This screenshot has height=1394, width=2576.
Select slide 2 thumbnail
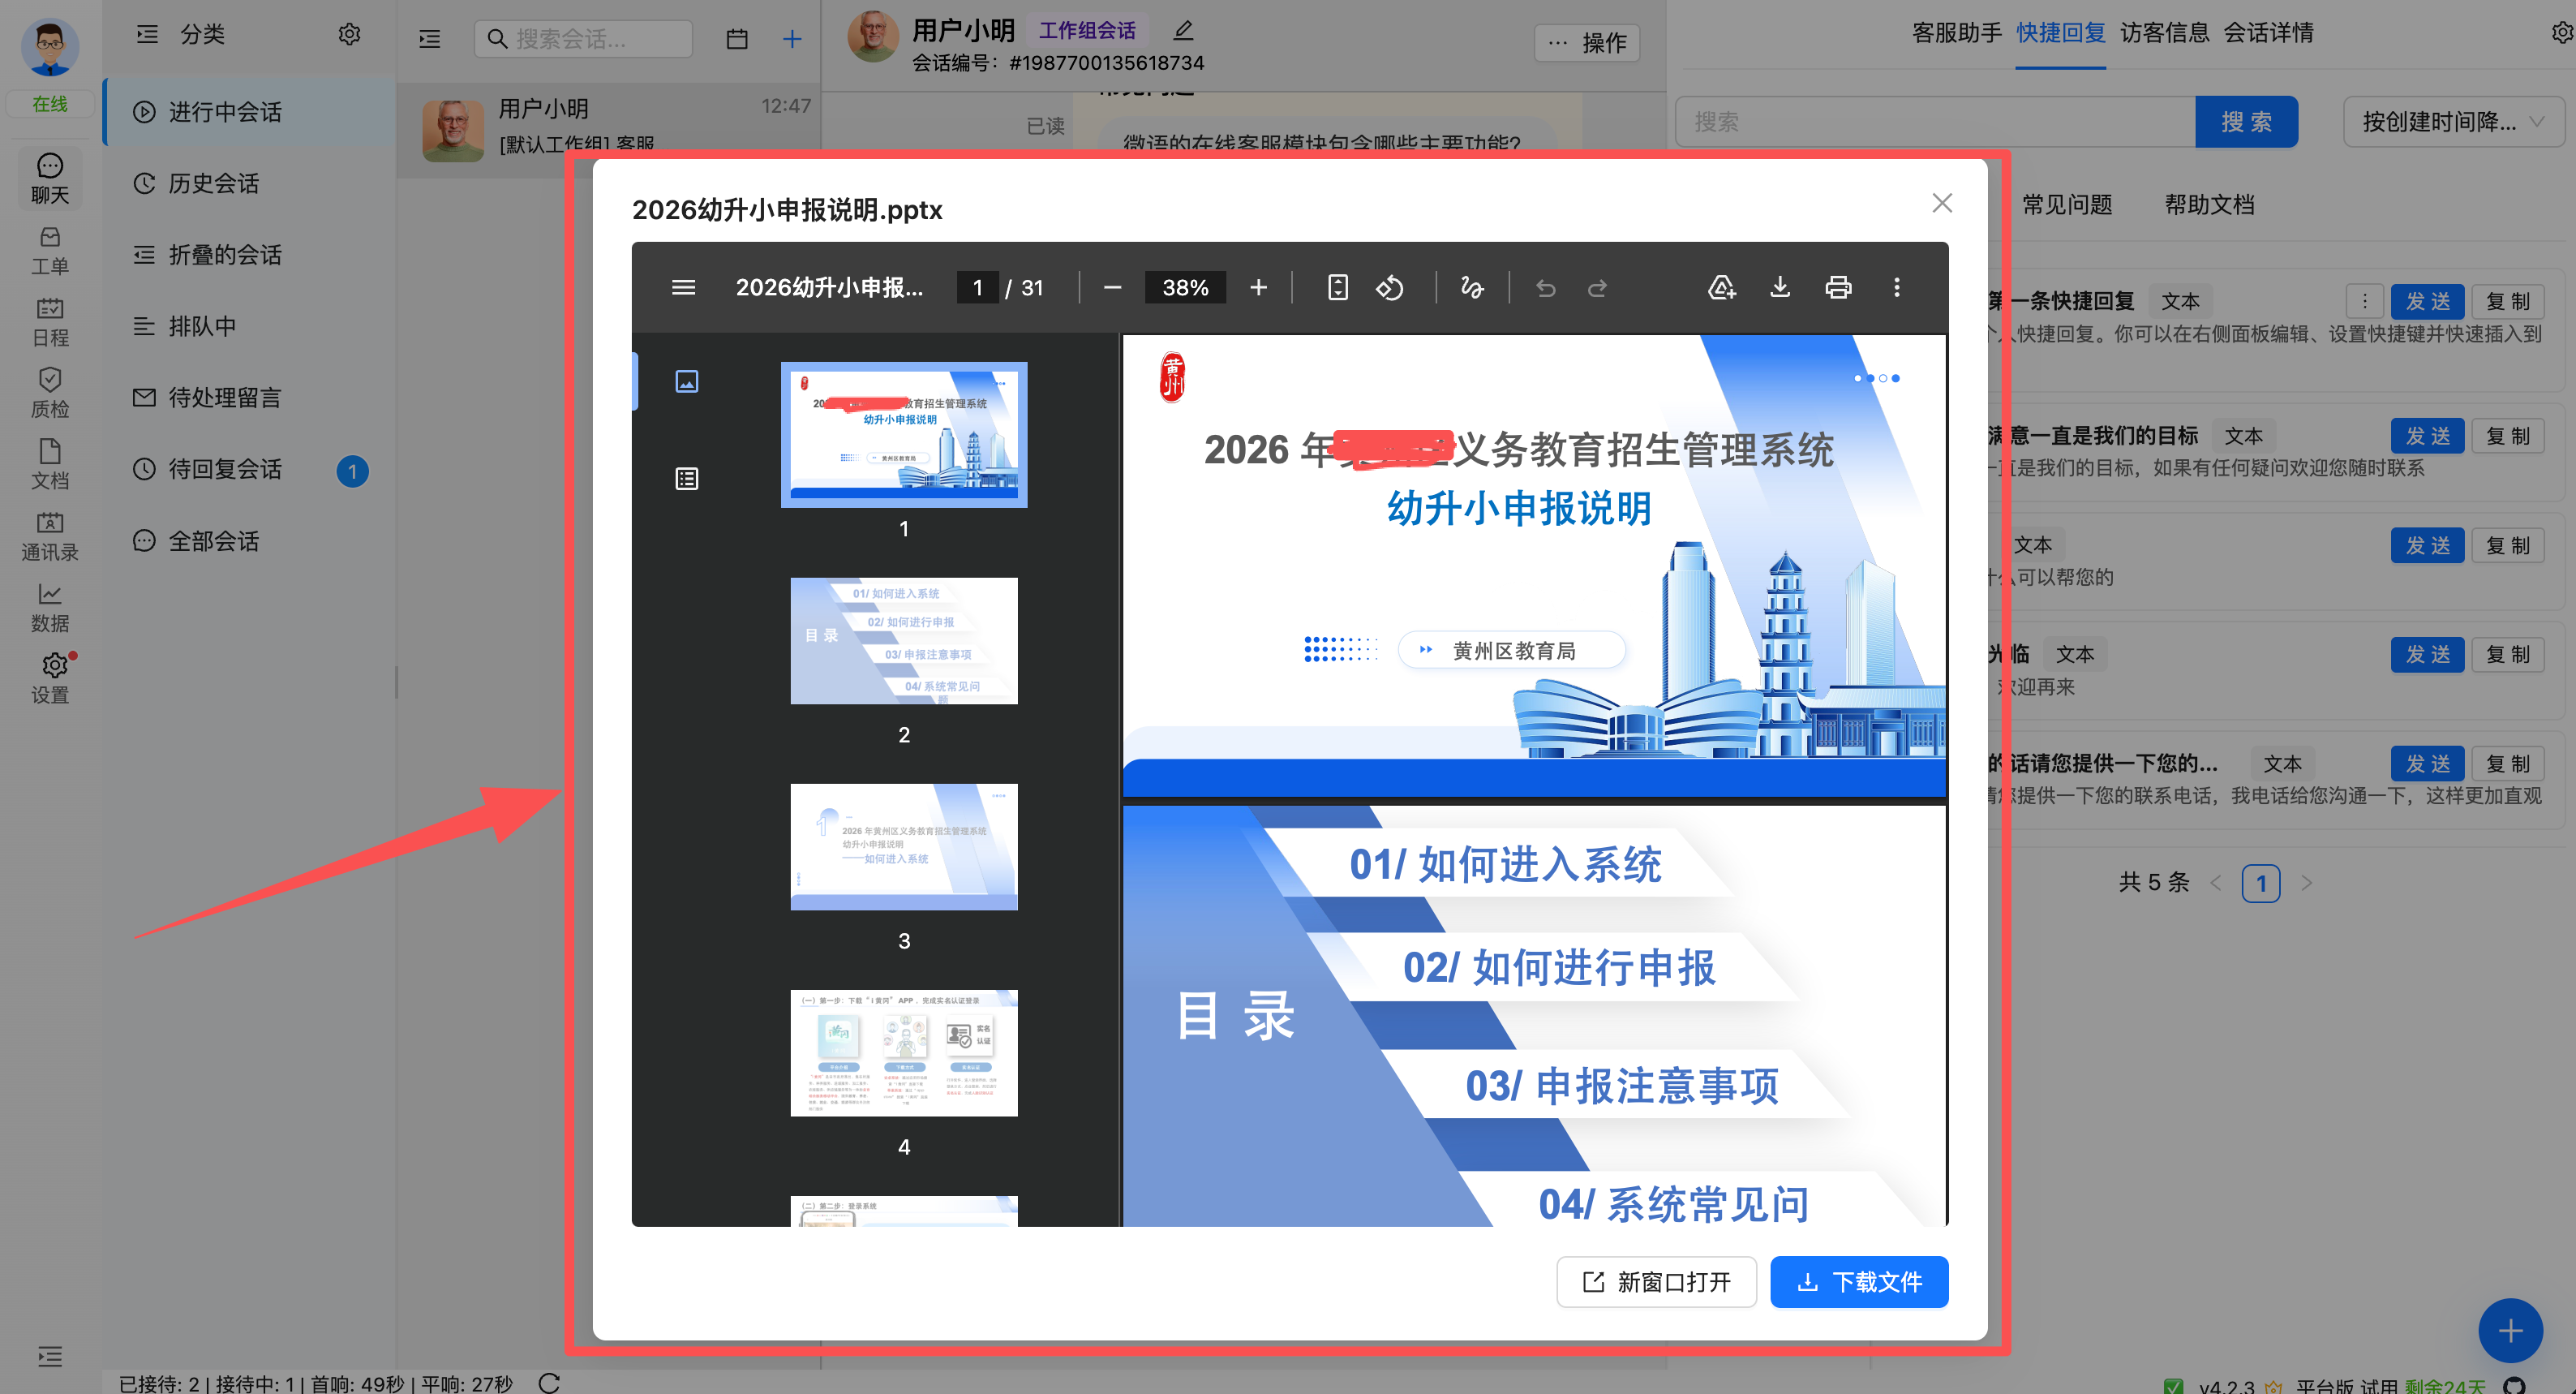(x=904, y=640)
